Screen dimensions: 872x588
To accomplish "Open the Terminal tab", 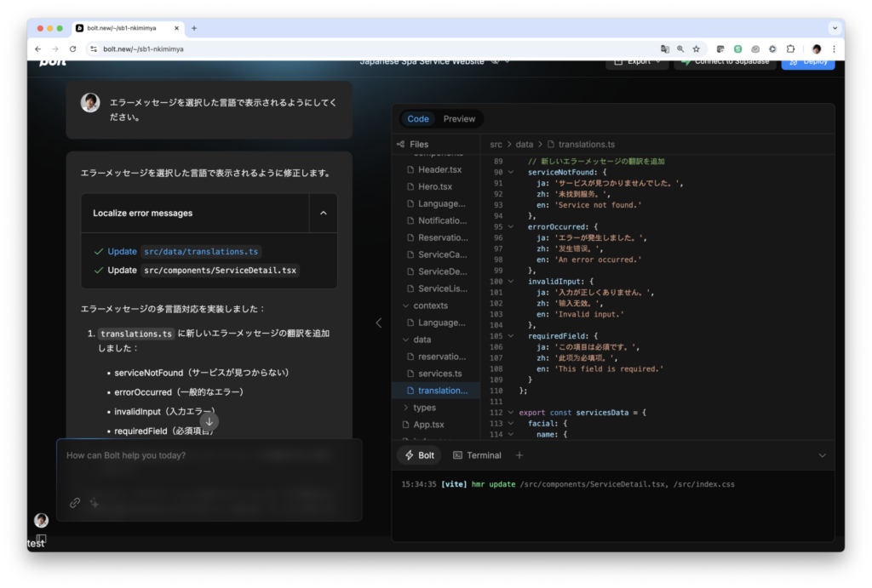I will pyautogui.click(x=477, y=455).
